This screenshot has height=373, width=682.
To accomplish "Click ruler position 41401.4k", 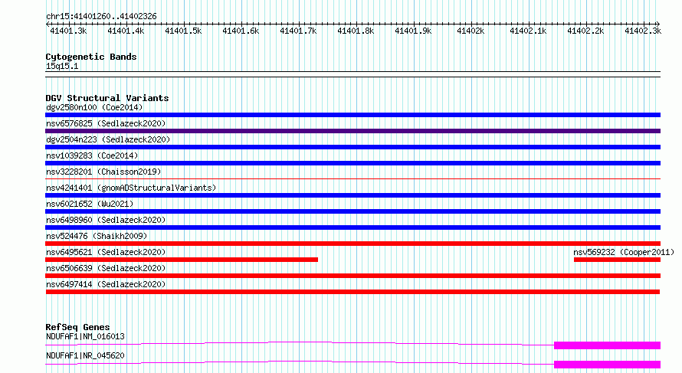I will (x=126, y=31).
